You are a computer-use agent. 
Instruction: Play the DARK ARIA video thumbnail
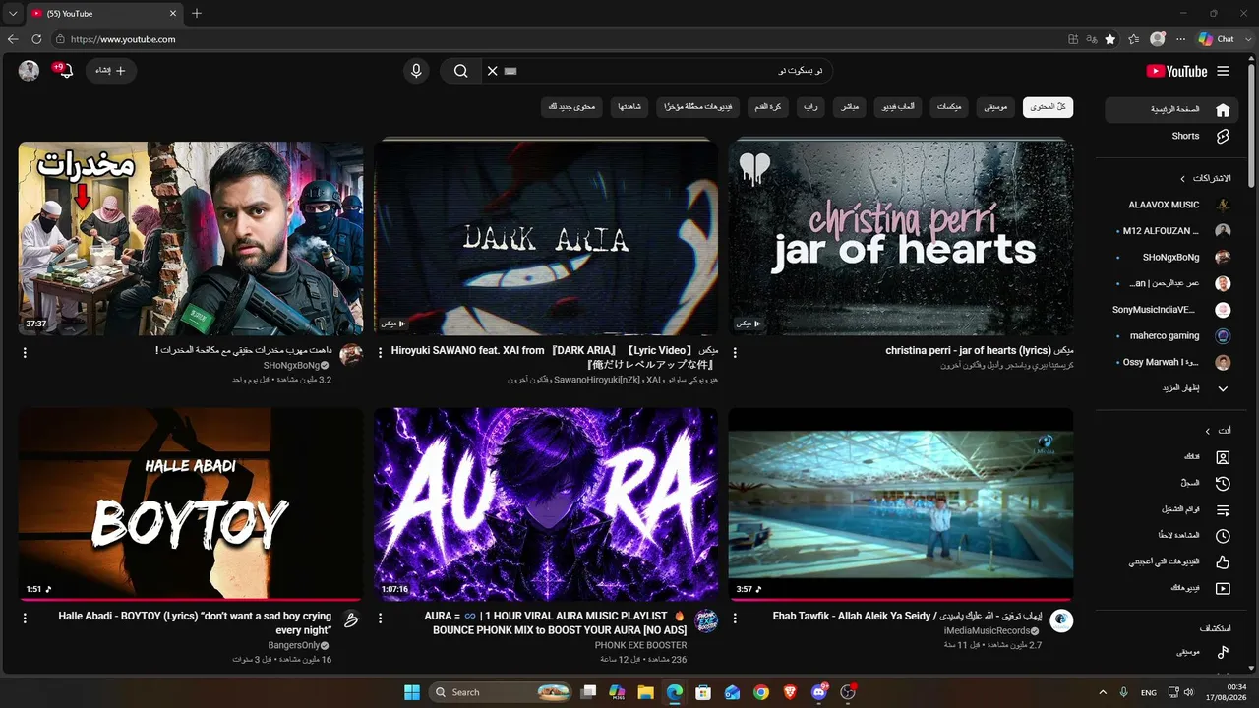pos(546,237)
